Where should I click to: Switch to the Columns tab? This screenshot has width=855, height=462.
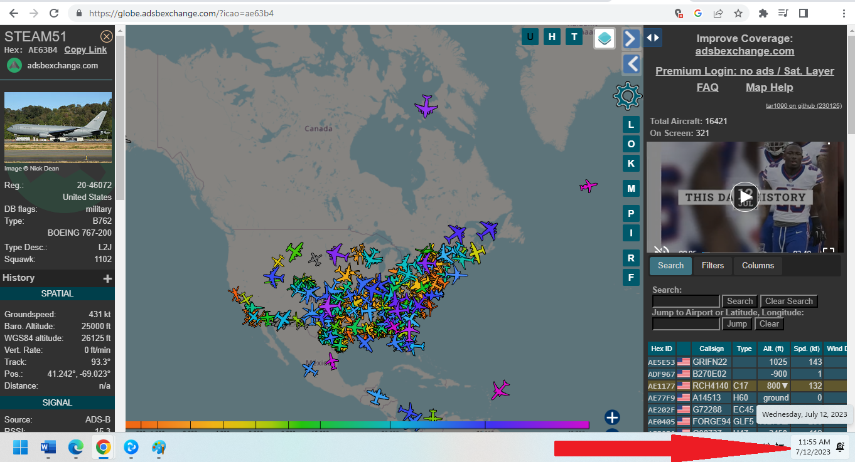[758, 266]
